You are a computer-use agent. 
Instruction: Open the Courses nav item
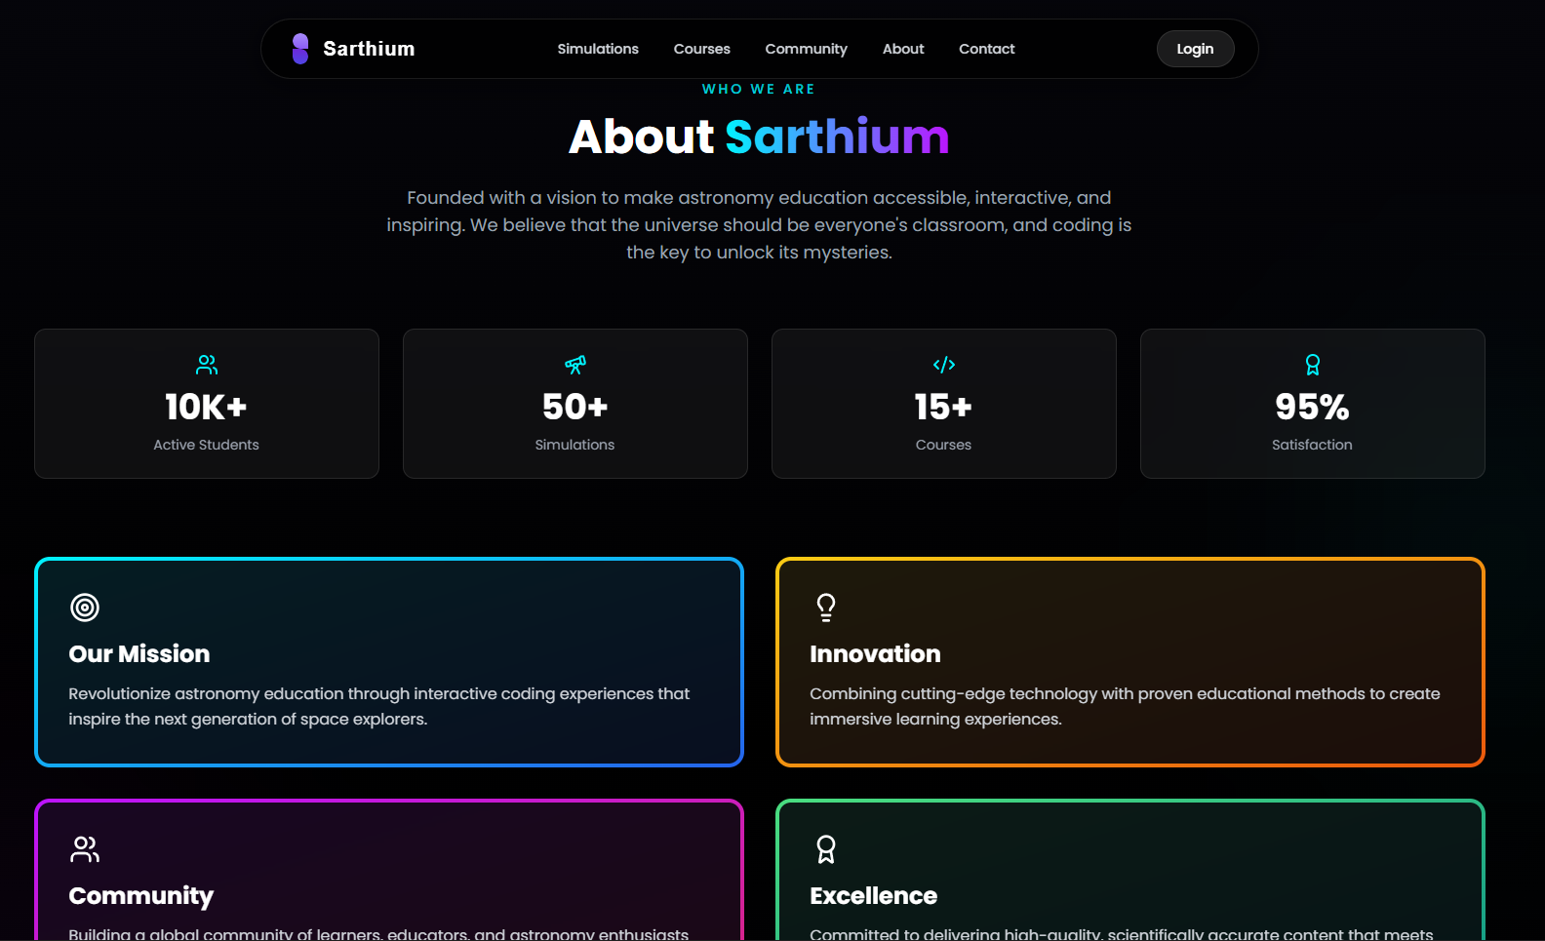tap(702, 49)
